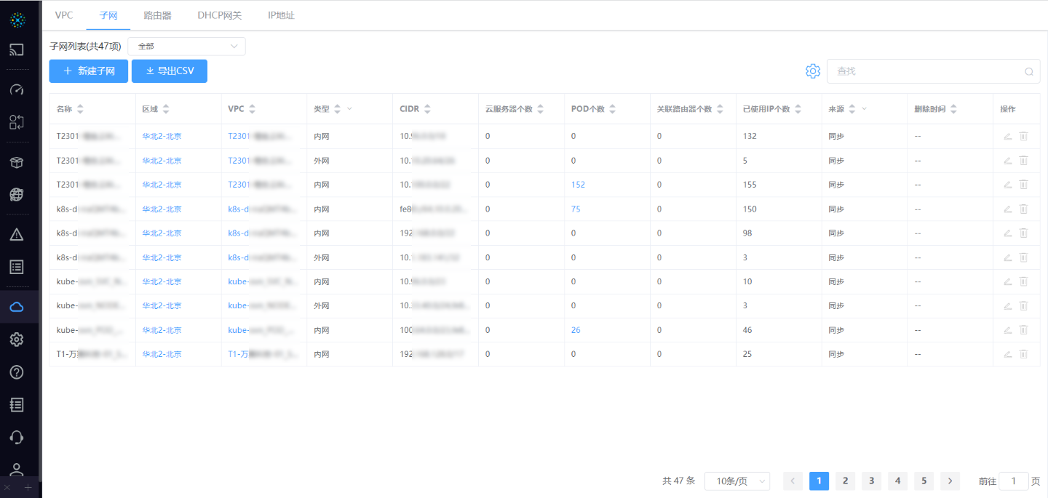Expand the 类型 column filter chevron
This screenshot has height=498, width=1048.
click(349, 109)
